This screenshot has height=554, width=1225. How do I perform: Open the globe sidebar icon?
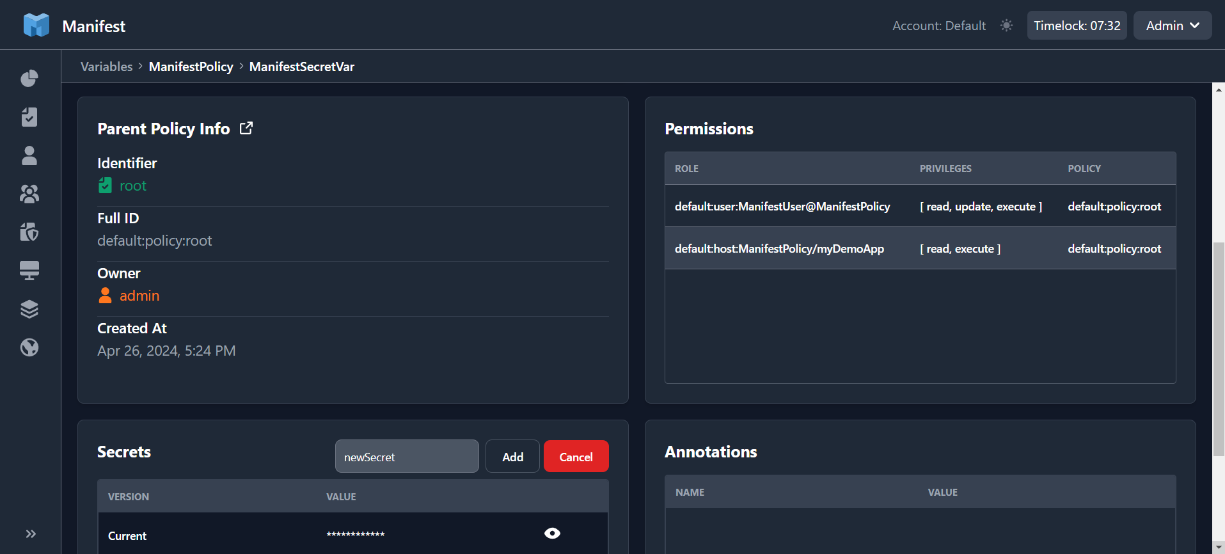(29, 347)
